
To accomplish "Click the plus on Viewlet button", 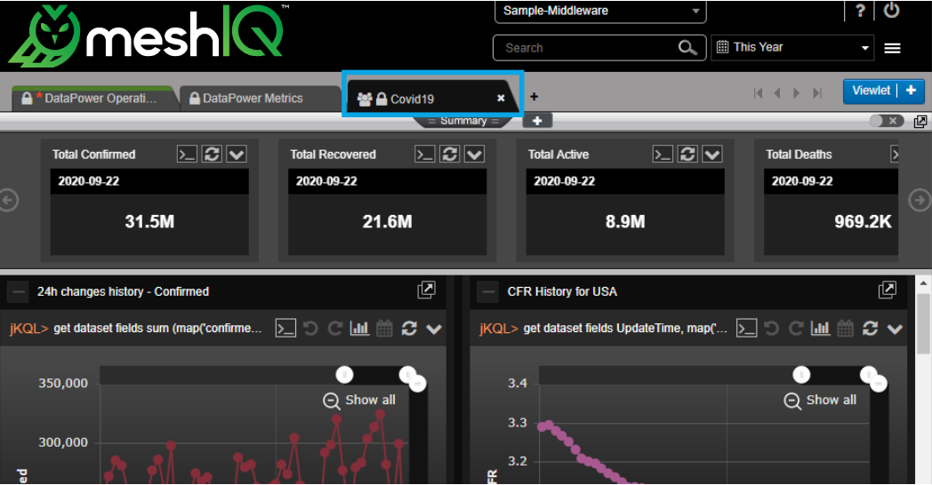I will coord(911,91).
